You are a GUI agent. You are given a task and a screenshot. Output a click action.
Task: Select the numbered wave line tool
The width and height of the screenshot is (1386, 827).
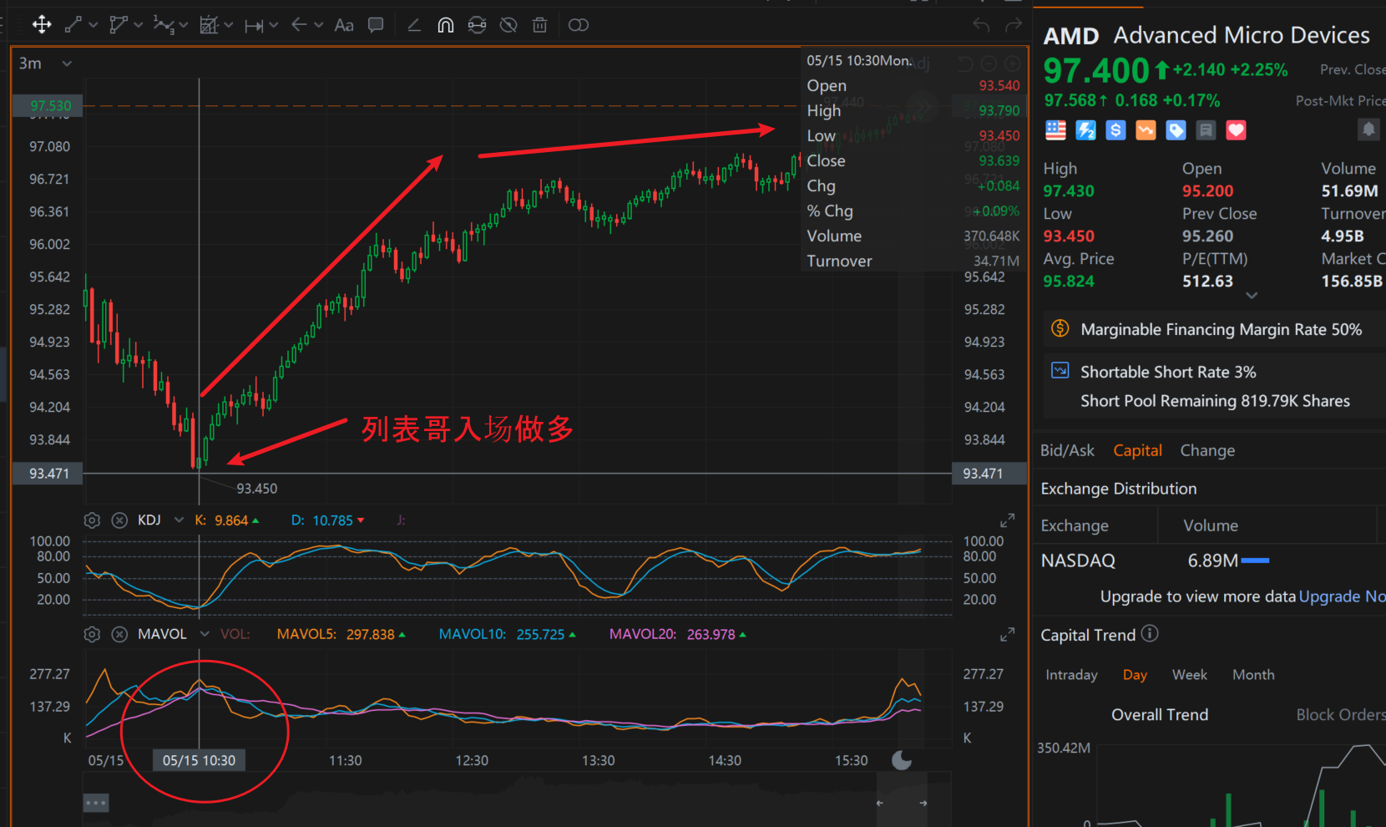[164, 25]
